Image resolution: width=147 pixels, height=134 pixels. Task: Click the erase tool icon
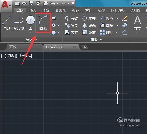(124, 18)
